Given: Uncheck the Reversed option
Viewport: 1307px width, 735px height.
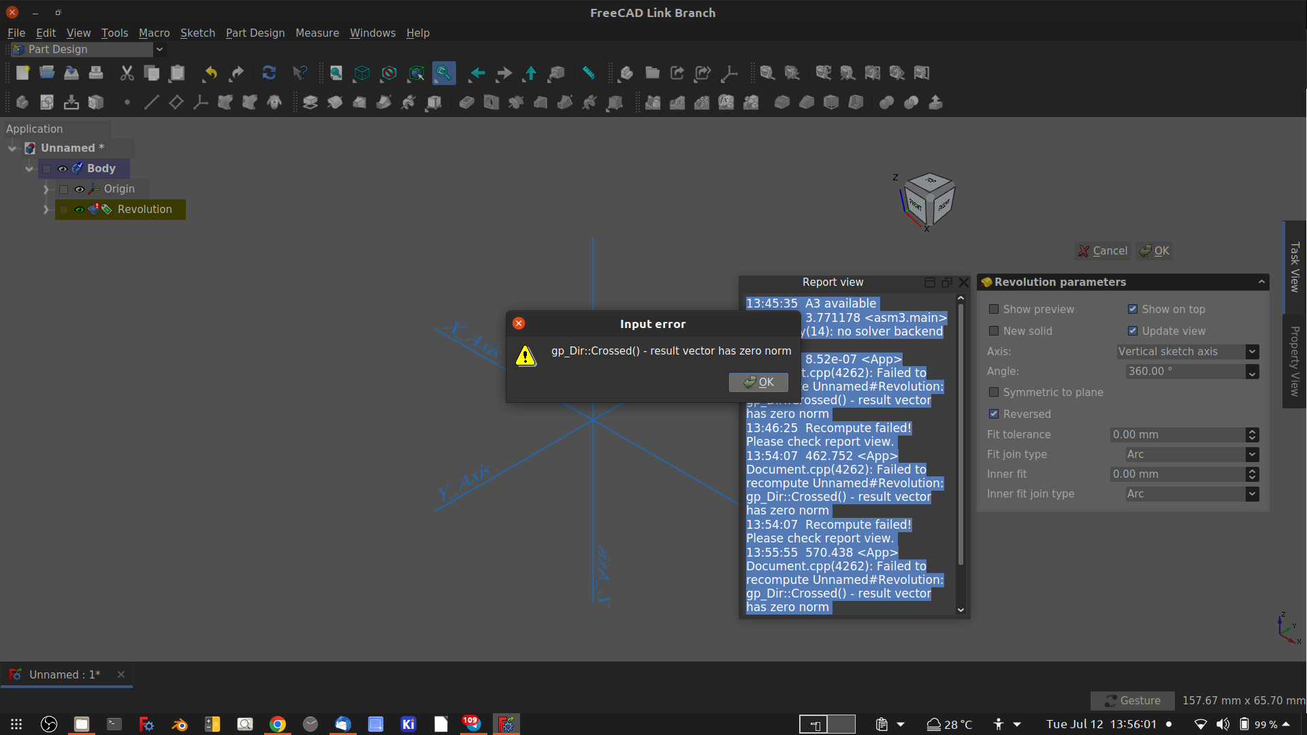Looking at the screenshot, I should point(994,414).
